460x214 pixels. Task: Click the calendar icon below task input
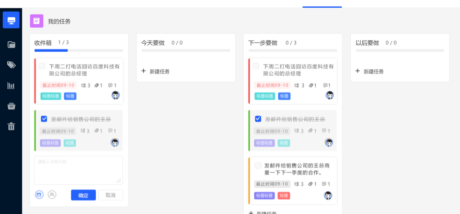pos(39,194)
